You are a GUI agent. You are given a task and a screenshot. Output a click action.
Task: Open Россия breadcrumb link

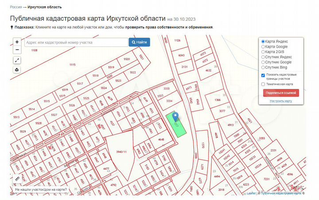click(16, 7)
